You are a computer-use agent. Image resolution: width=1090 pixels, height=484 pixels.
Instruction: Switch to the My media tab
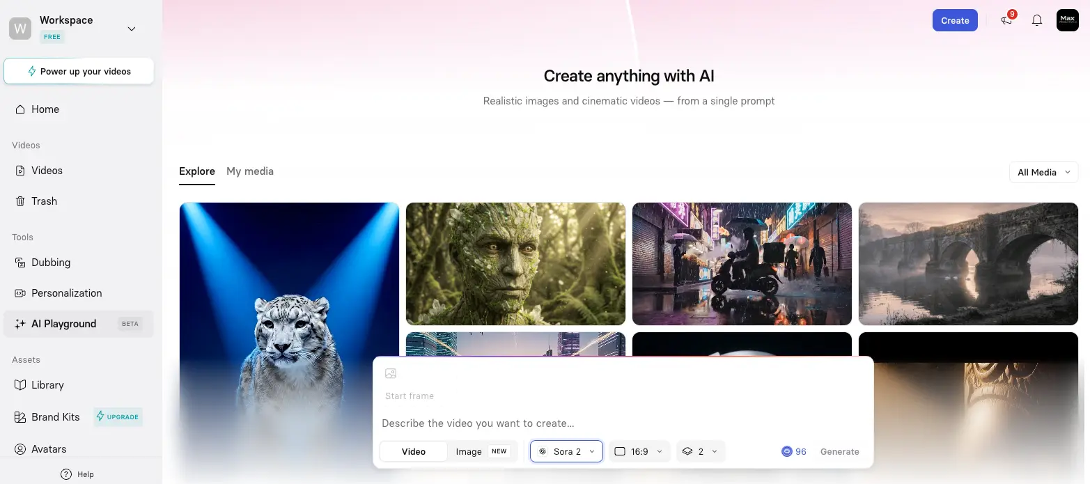coord(250,171)
